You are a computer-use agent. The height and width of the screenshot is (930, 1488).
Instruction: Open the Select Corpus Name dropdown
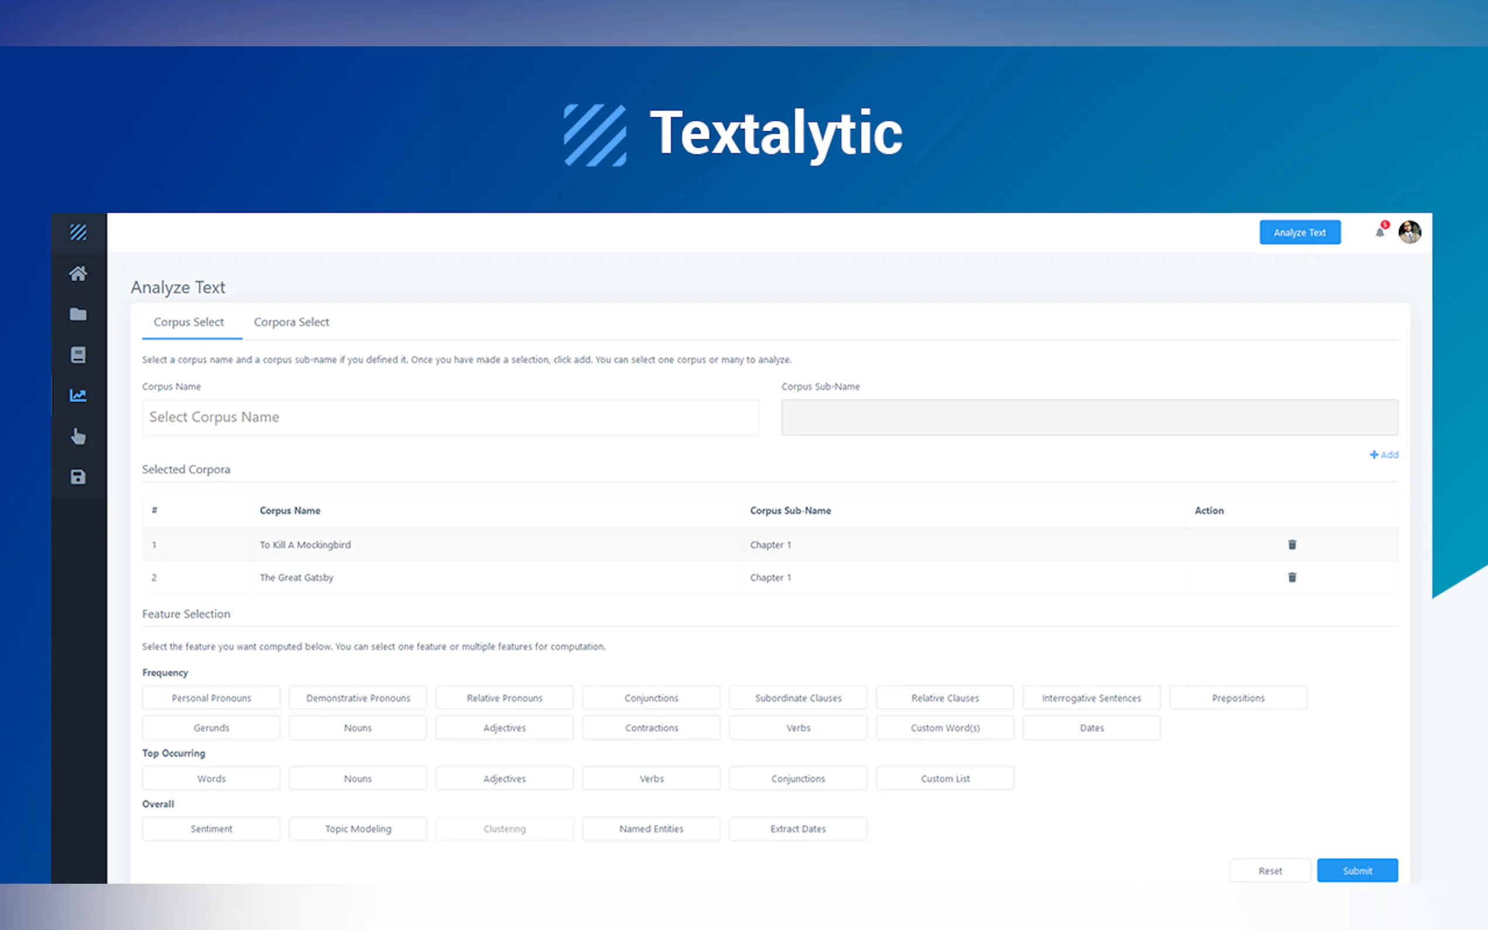(451, 417)
